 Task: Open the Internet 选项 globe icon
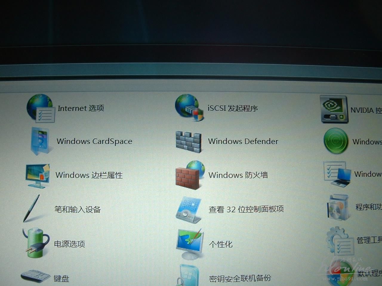[x=41, y=108]
